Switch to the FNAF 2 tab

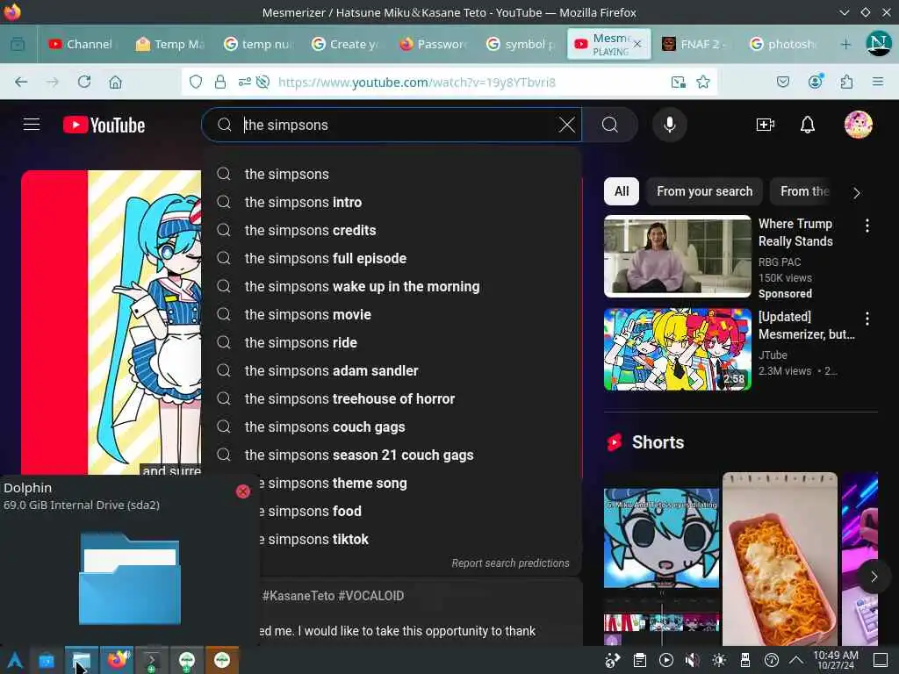[696, 44]
